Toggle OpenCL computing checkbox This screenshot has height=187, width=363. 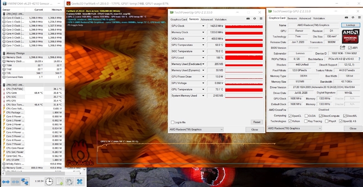pos(290,116)
